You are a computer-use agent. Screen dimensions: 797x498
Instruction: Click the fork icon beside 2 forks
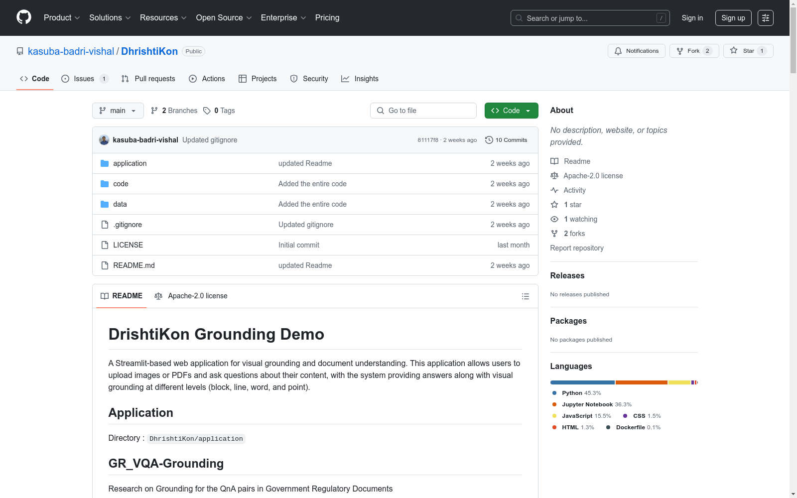(x=554, y=234)
